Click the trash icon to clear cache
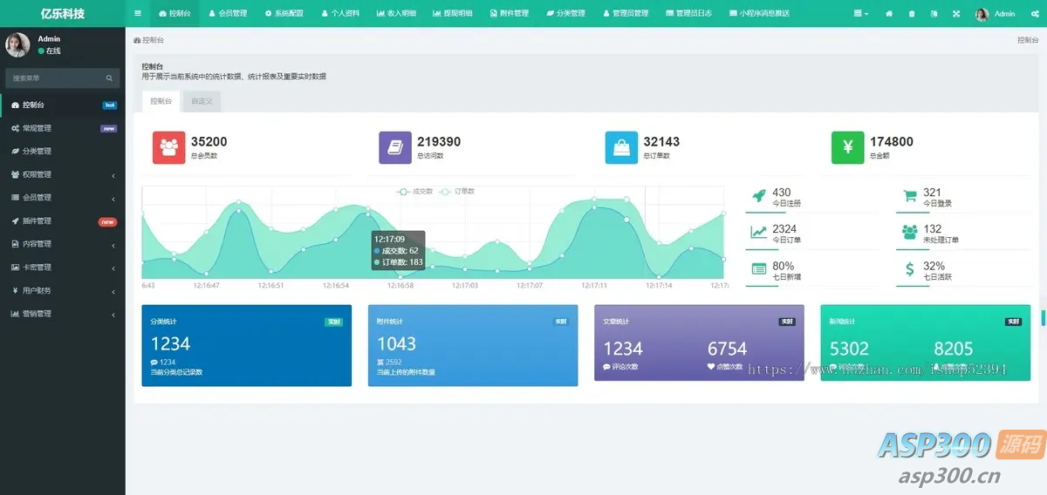 [912, 14]
